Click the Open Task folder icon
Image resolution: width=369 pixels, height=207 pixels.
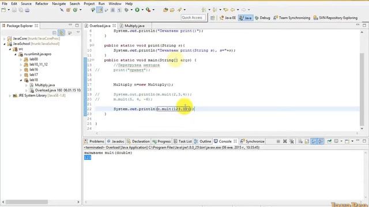point(172,10)
